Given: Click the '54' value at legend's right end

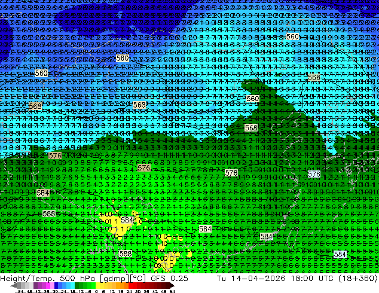Looking at the screenshot, I should (x=172, y=291).
